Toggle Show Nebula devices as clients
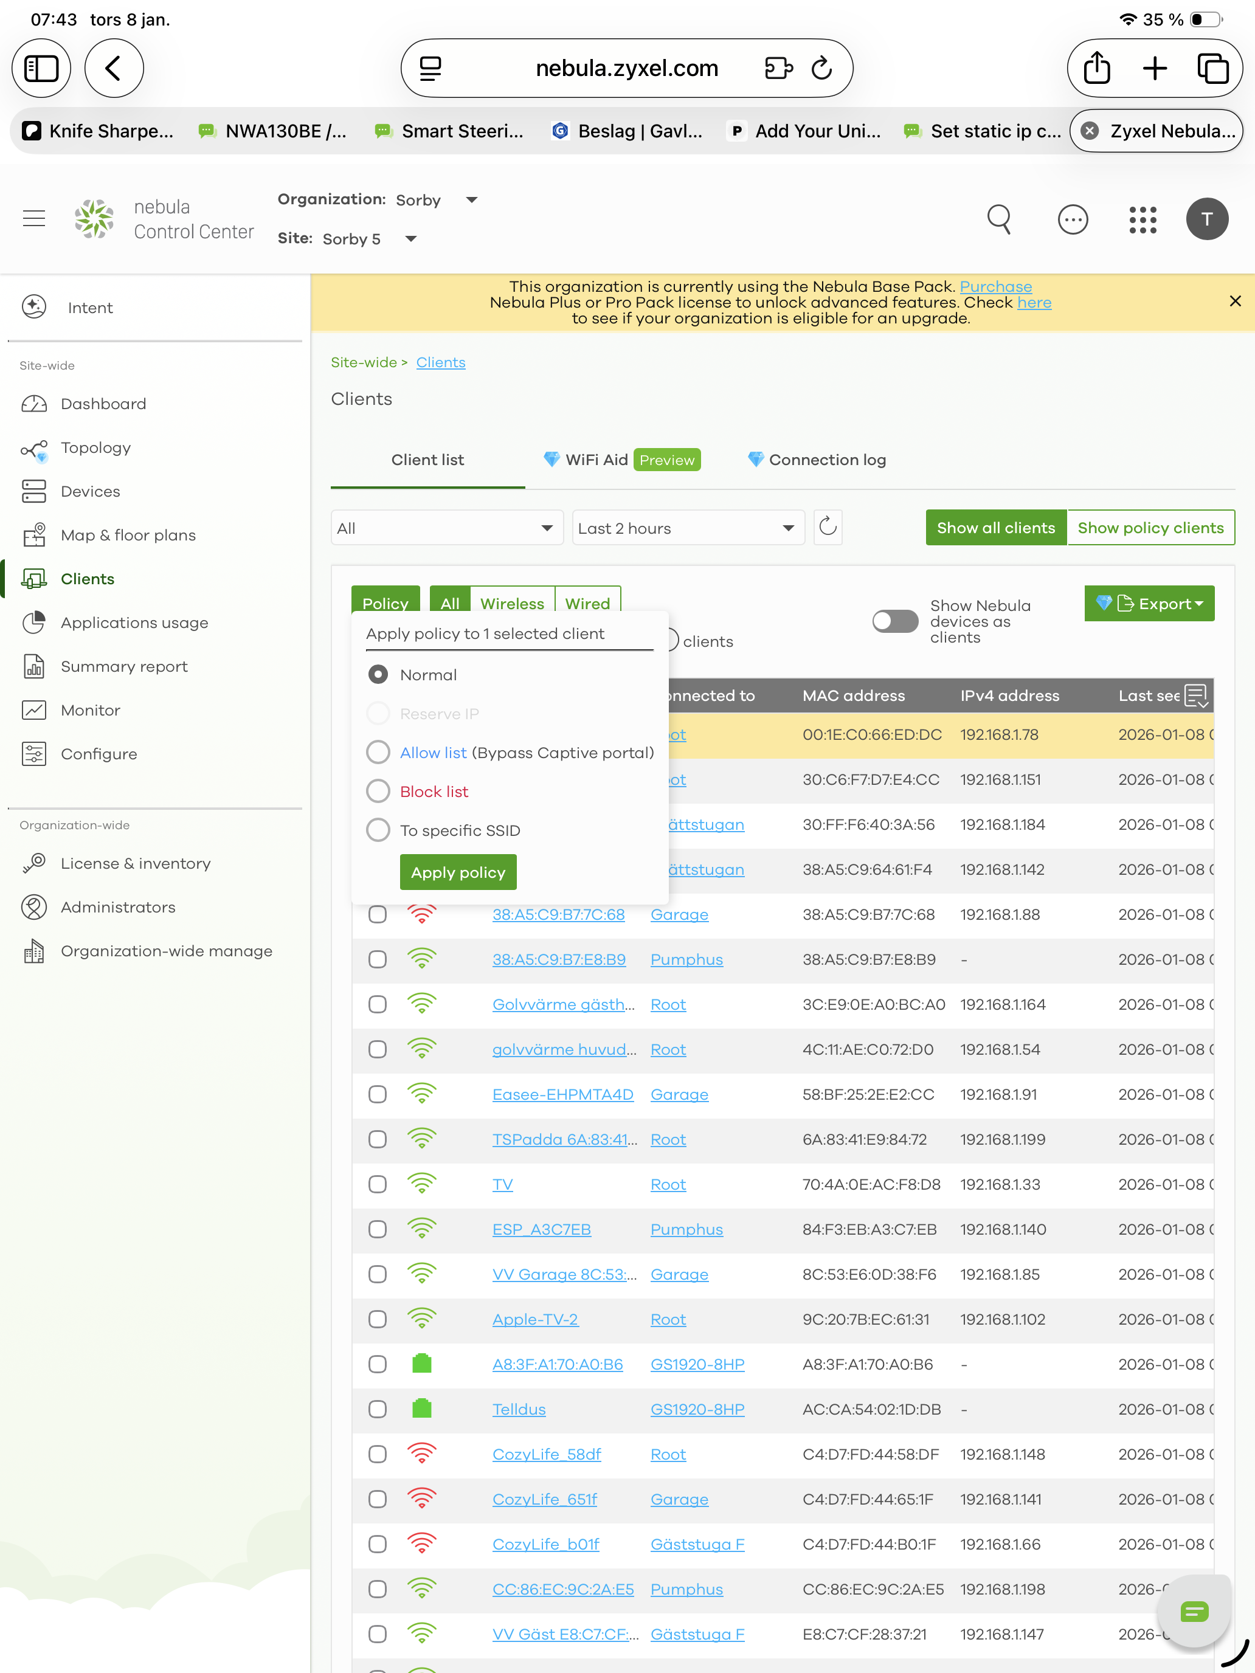This screenshot has height=1673, width=1255. click(895, 621)
